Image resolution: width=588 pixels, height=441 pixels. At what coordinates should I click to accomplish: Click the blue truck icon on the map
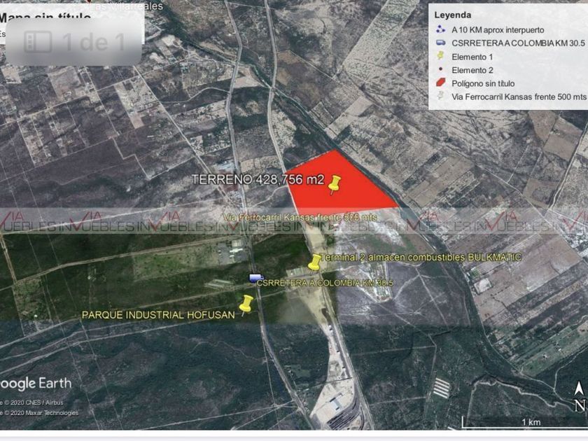coord(256,278)
